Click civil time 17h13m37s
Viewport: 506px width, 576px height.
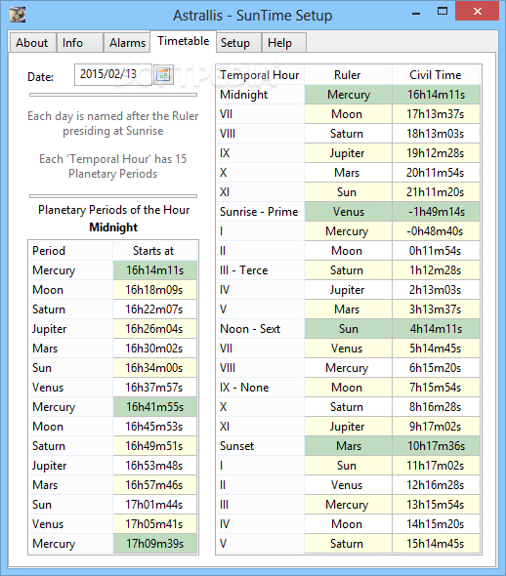tap(437, 114)
